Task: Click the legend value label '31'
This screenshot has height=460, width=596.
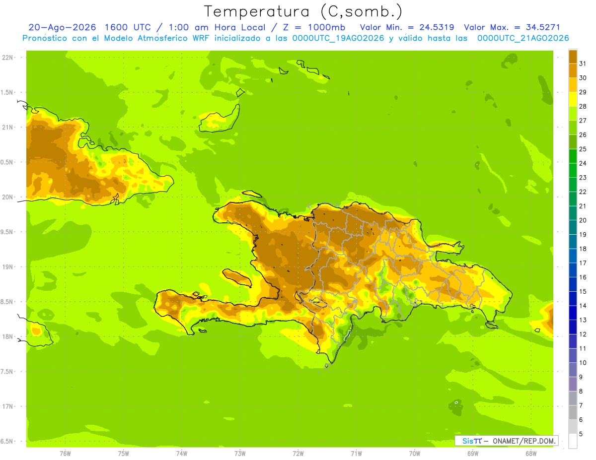Action: tap(583, 63)
